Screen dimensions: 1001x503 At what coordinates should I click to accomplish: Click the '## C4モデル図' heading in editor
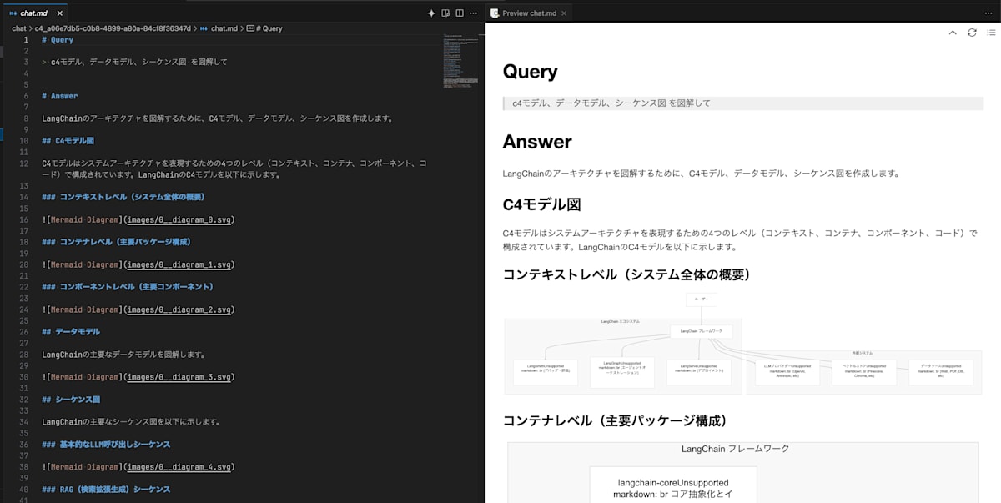(x=68, y=141)
